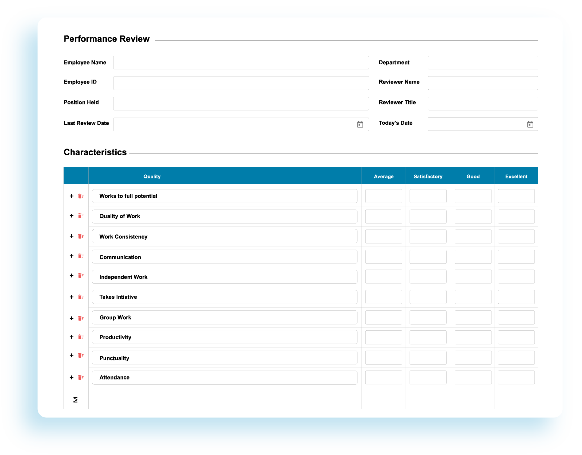
Task: Click Average cell for Productivity row
Action: pos(384,337)
